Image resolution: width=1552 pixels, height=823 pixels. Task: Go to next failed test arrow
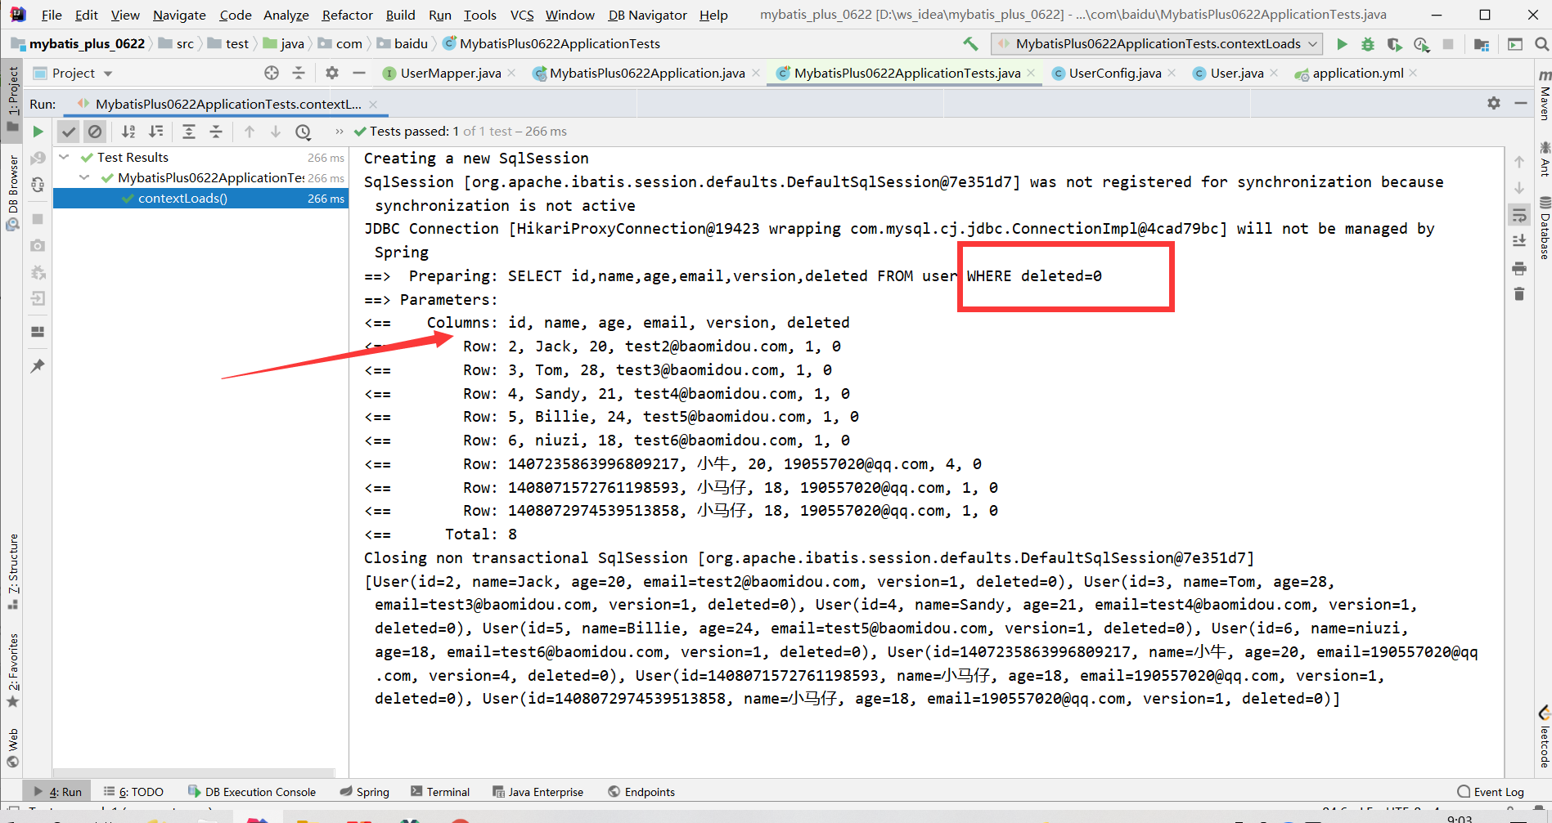(276, 132)
